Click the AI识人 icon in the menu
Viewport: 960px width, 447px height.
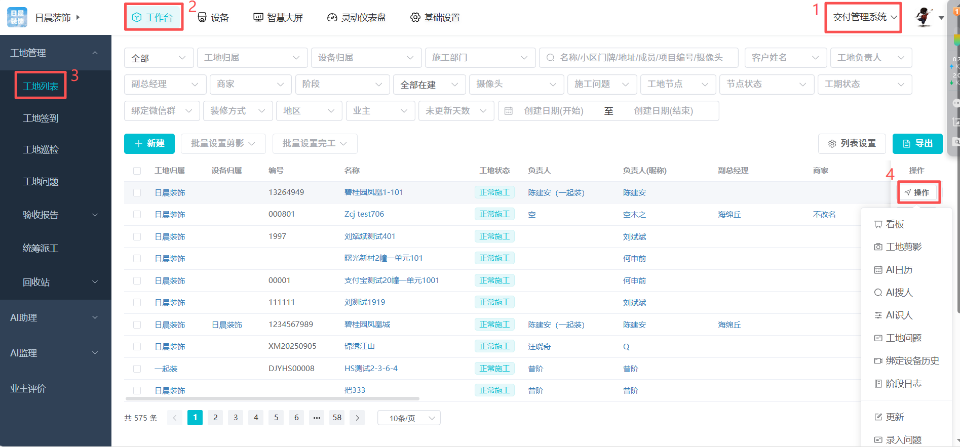pyautogui.click(x=878, y=315)
